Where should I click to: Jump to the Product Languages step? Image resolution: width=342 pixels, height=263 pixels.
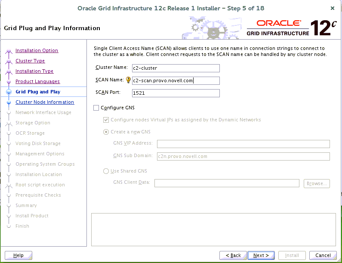tap(37, 81)
